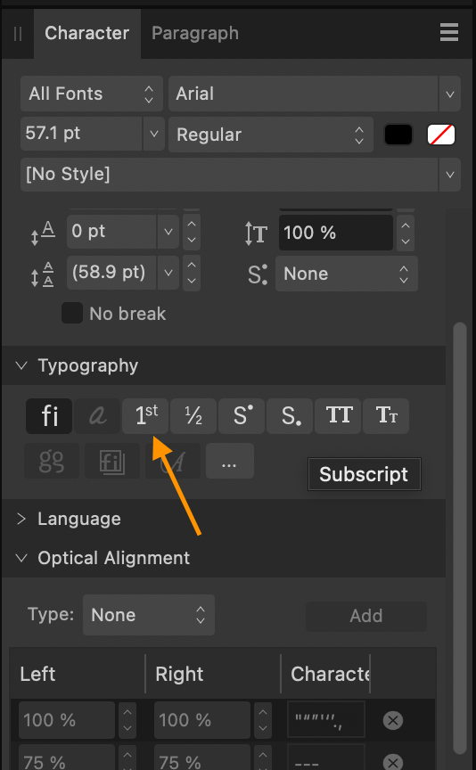Image resolution: width=476 pixels, height=770 pixels.
Task: Toggle standard ligatures fi button
Action: [x=49, y=416]
